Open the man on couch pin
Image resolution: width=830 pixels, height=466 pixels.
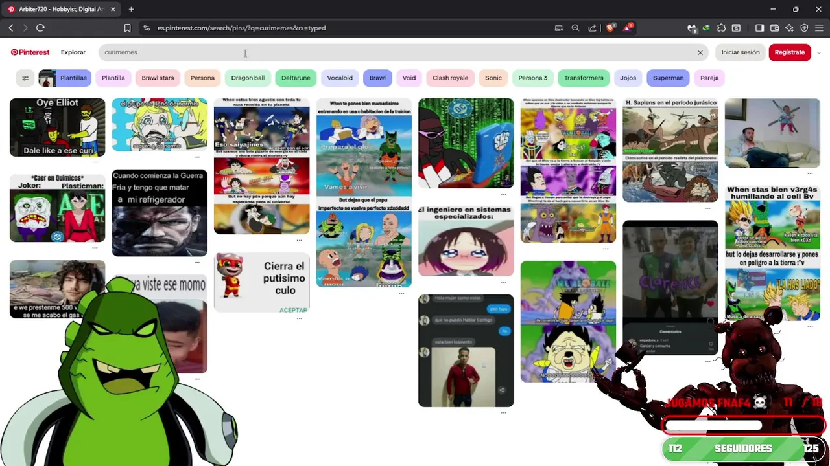pyautogui.click(x=772, y=133)
